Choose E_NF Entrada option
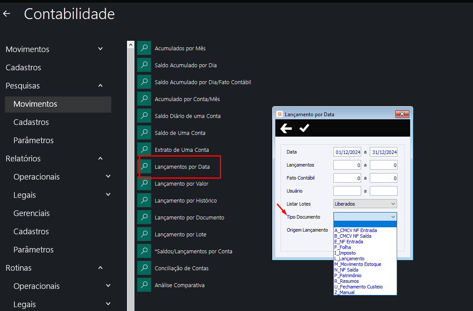 [365, 242]
